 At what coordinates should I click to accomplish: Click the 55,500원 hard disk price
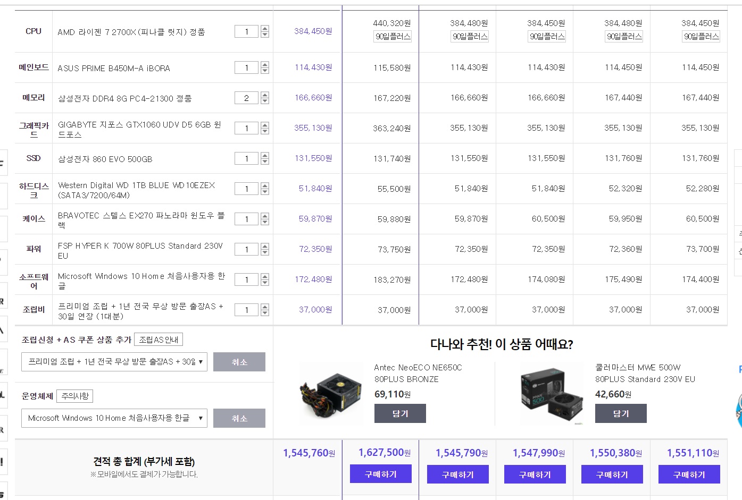pos(394,189)
